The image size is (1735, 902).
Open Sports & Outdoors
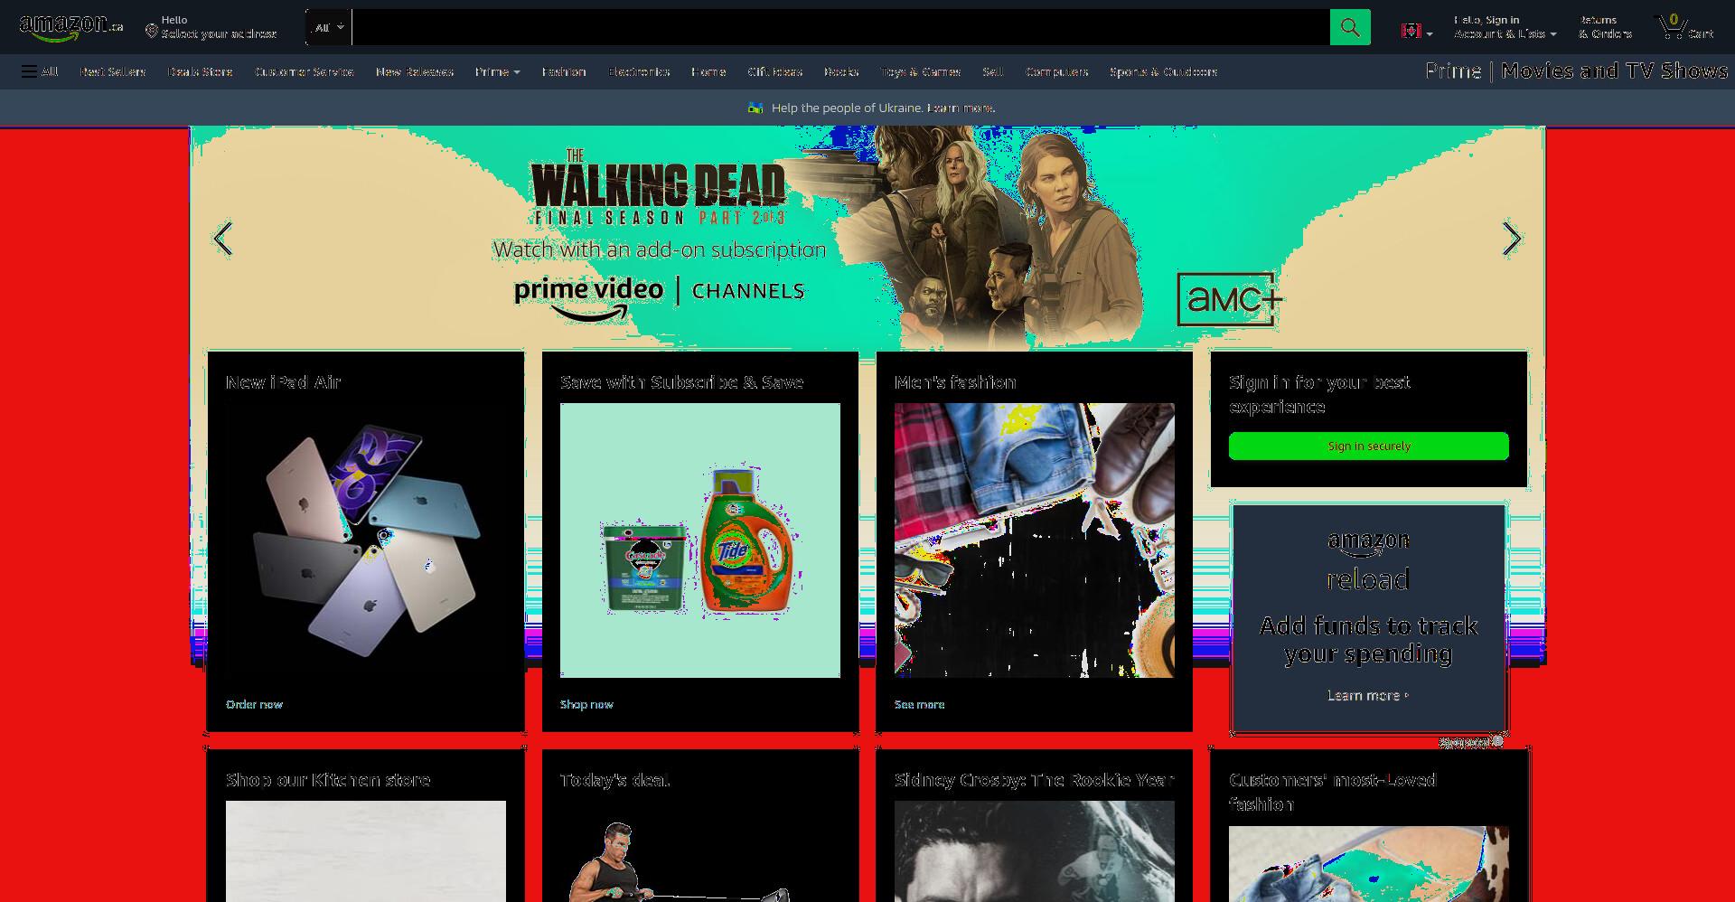tap(1164, 71)
